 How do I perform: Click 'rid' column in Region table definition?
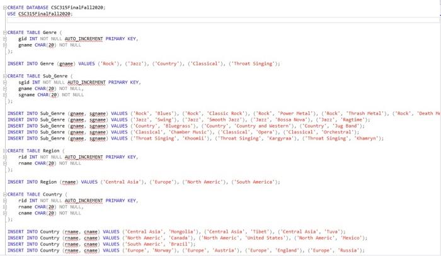click(x=22, y=157)
